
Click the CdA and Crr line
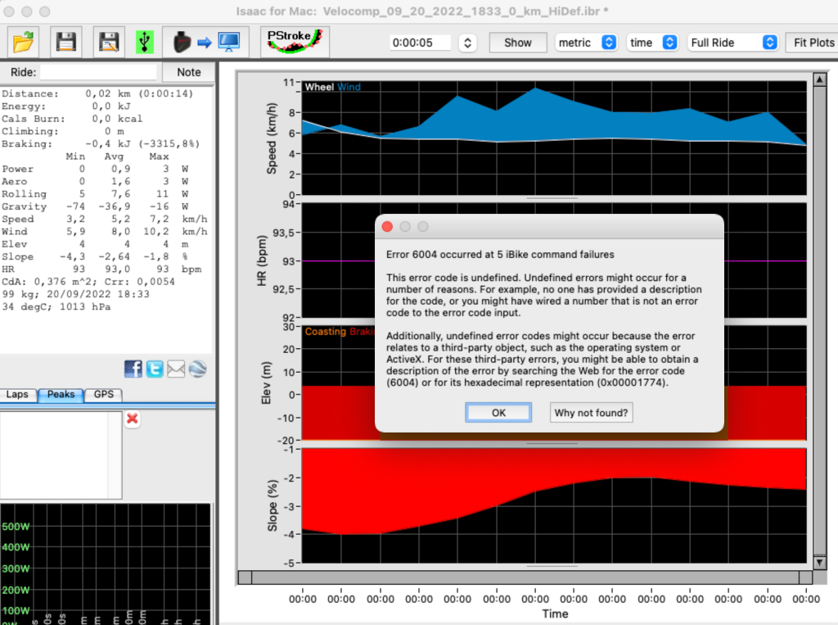tap(88, 282)
